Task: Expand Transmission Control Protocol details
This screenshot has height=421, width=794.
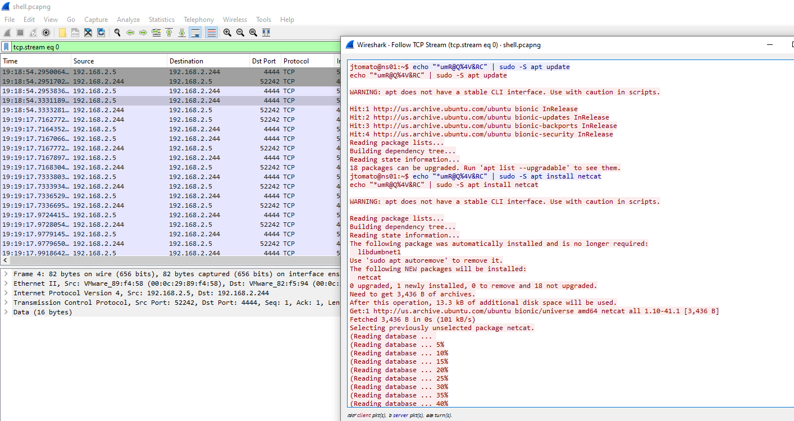Action: tap(6, 303)
